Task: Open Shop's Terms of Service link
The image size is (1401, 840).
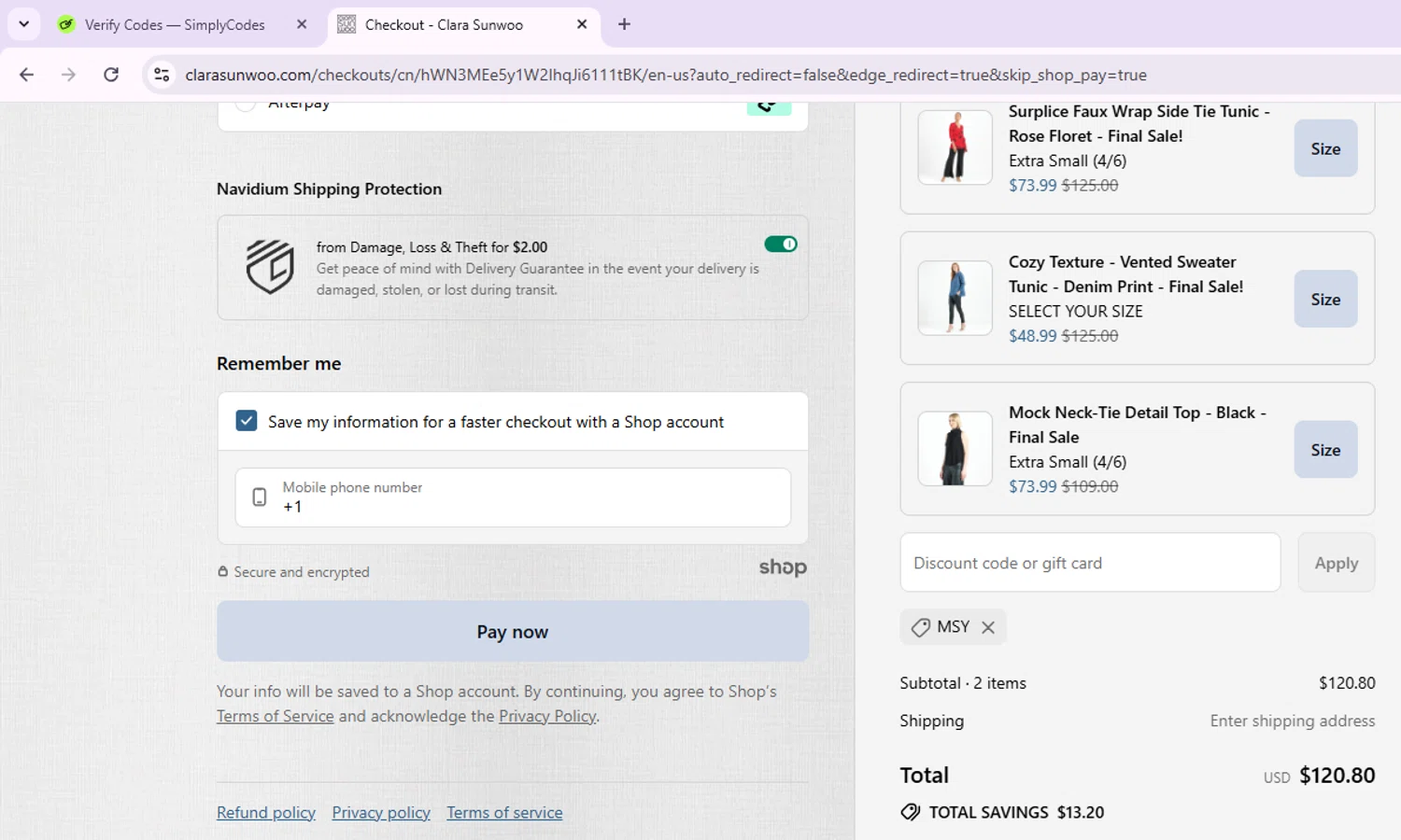Action: 276,716
